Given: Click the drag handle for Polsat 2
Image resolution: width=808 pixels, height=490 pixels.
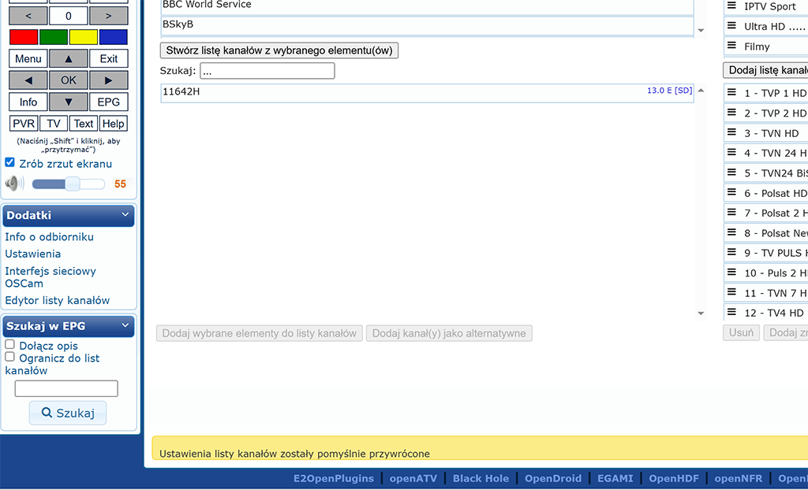Looking at the screenshot, I should point(731,213).
